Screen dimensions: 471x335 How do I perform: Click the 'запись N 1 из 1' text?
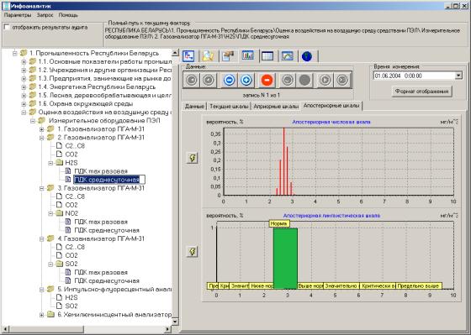(x=262, y=95)
